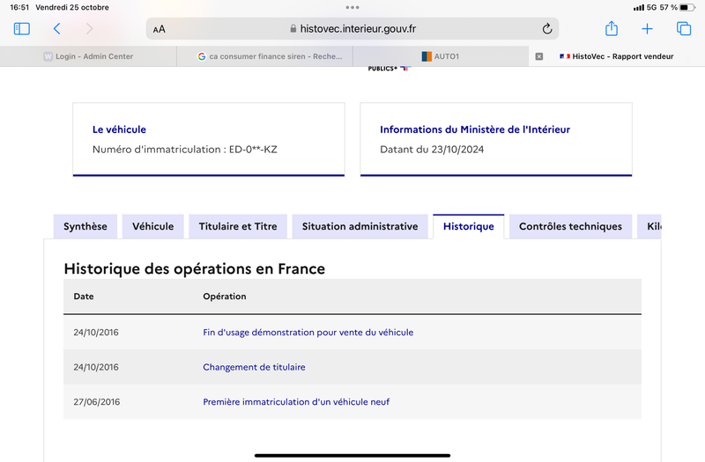The image size is (705, 462).
Task: Switch to the AUTO1 browser tab
Action: (x=441, y=56)
